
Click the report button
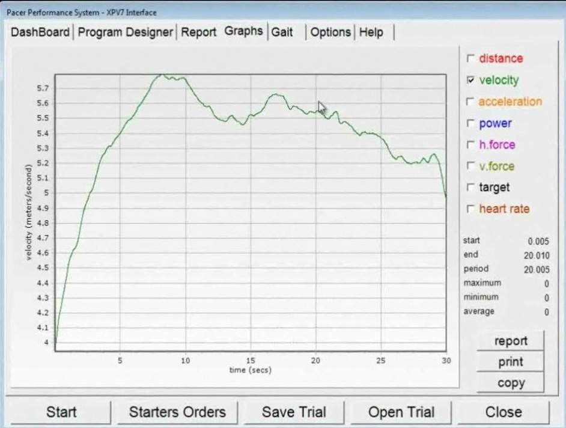pos(510,341)
